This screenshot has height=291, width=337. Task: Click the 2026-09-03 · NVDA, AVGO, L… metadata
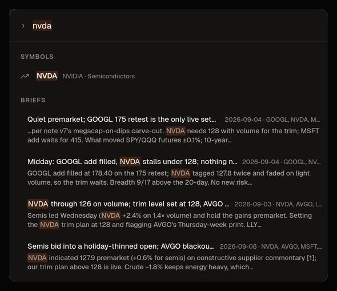pos(278,204)
